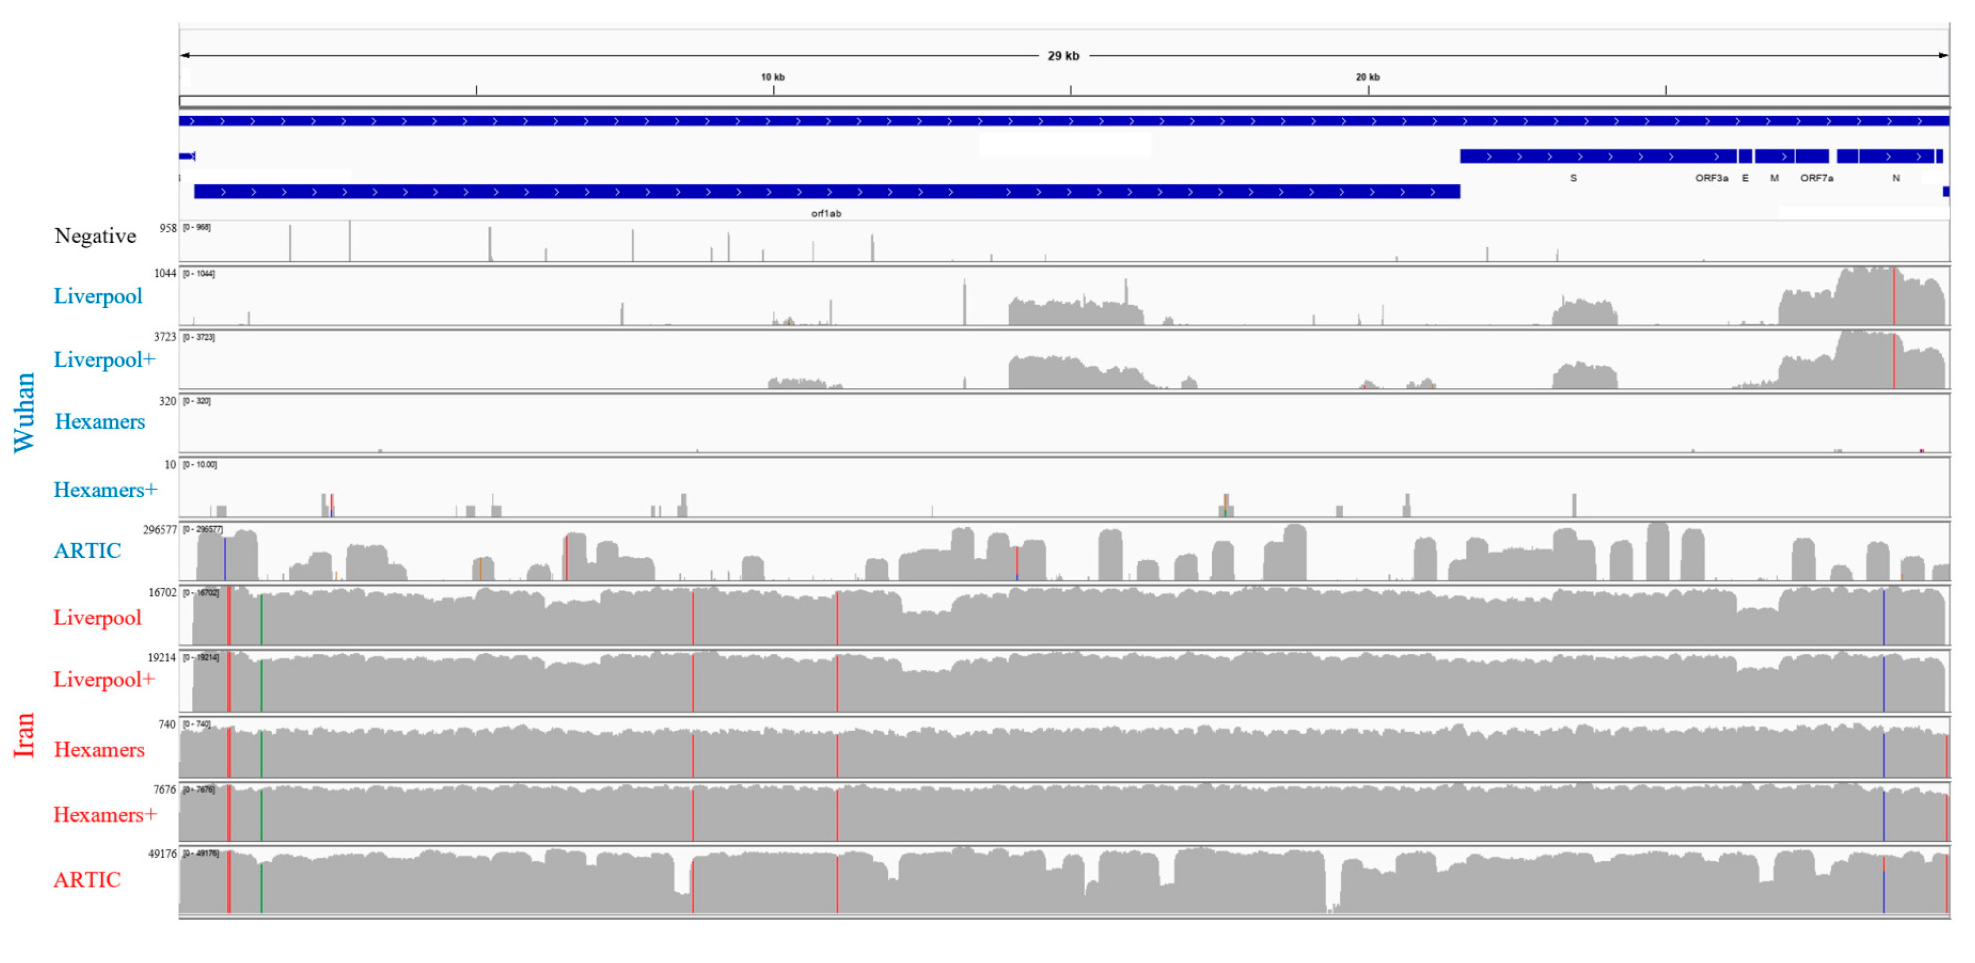Select the red Iran Liverpool track label
1975x963 pixels.
point(97,617)
